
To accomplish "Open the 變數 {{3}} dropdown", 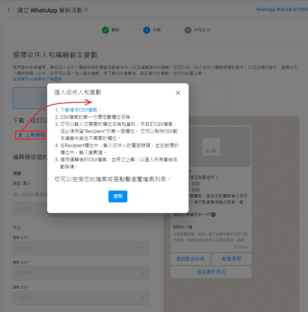I will pos(81,298).
